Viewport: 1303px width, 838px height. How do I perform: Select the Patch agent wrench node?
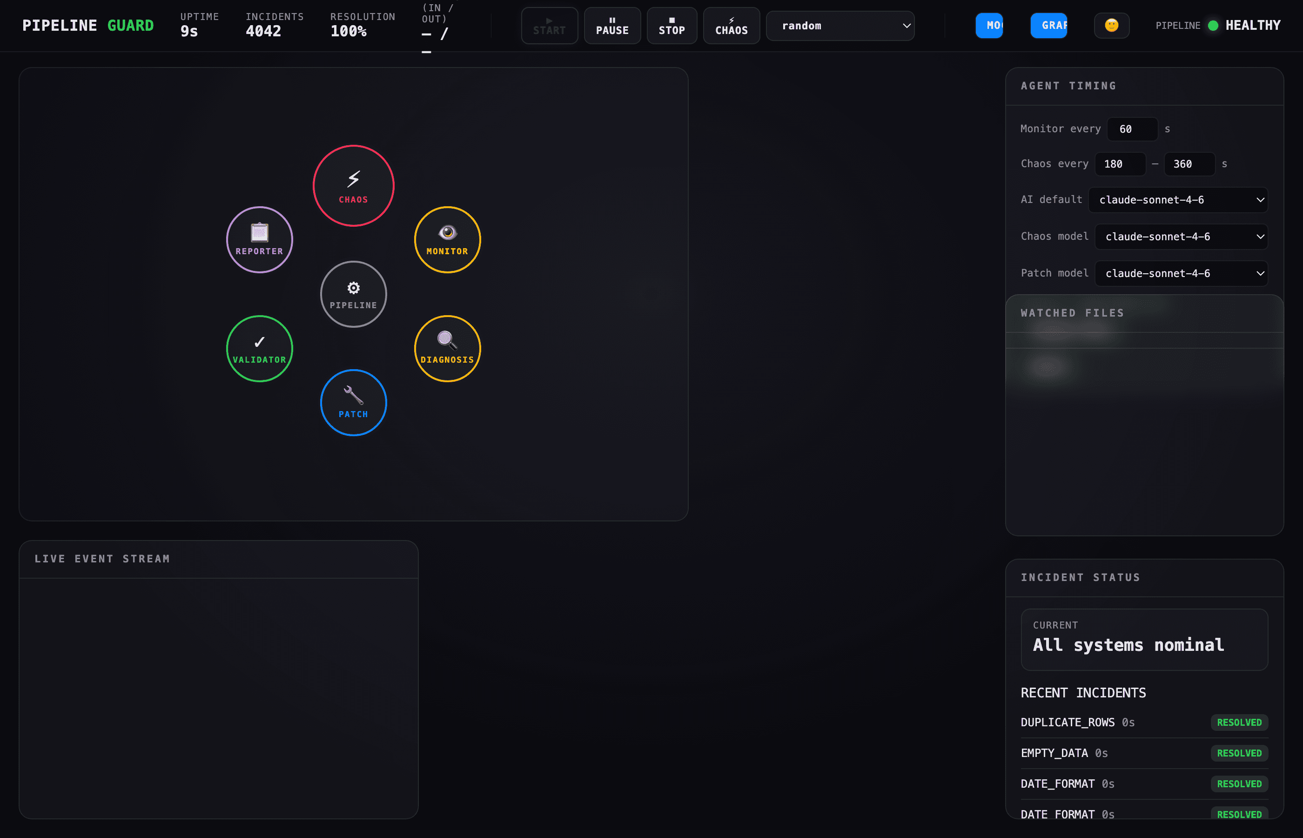(x=354, y=403)
